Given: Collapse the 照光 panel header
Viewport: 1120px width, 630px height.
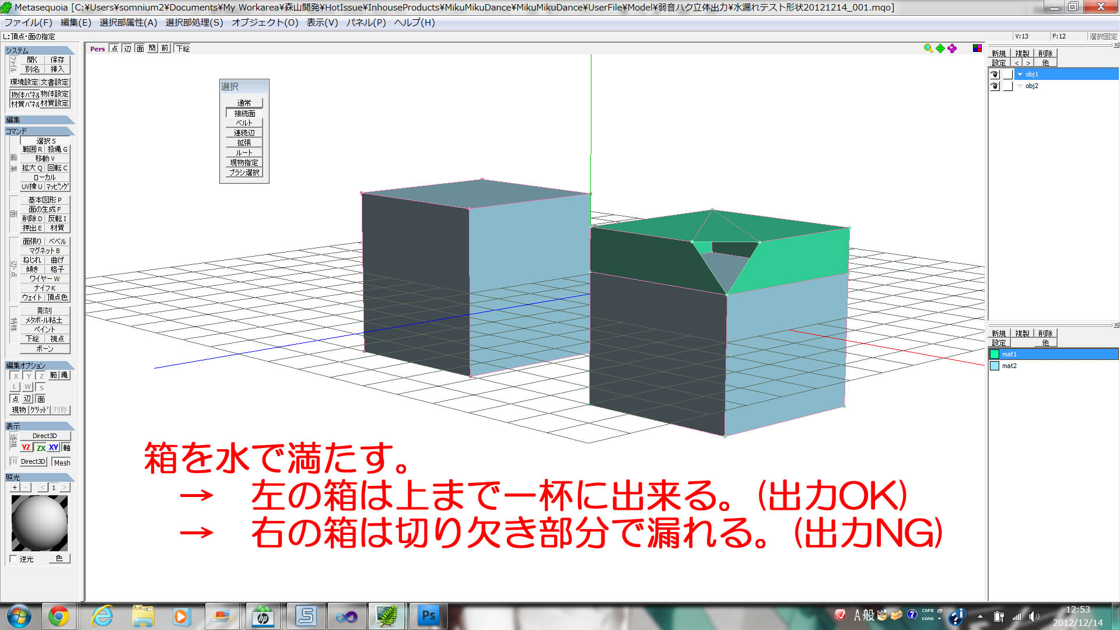Looking at the screenshot, I should (39, 477).
